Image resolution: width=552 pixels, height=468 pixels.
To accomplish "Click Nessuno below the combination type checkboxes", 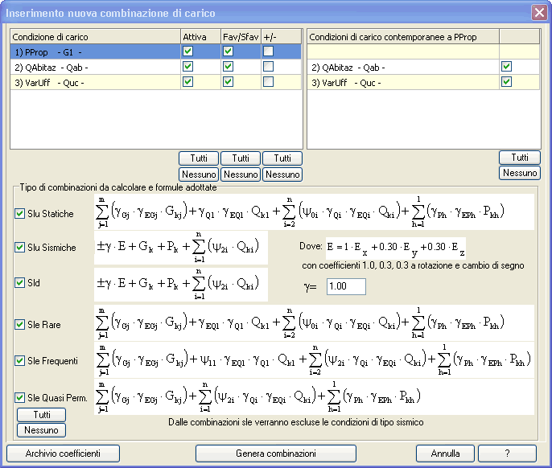I will [x=41, y=430].
